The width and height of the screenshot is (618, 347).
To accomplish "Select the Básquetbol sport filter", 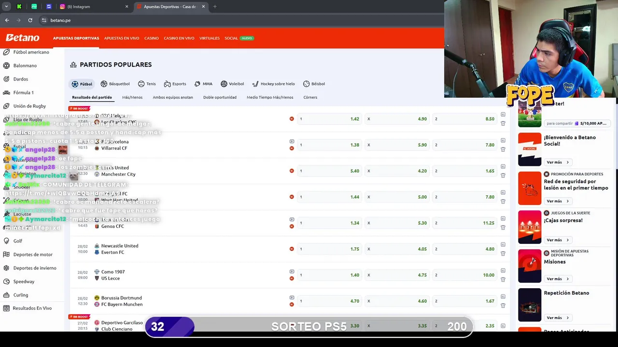I will point(115,84).
